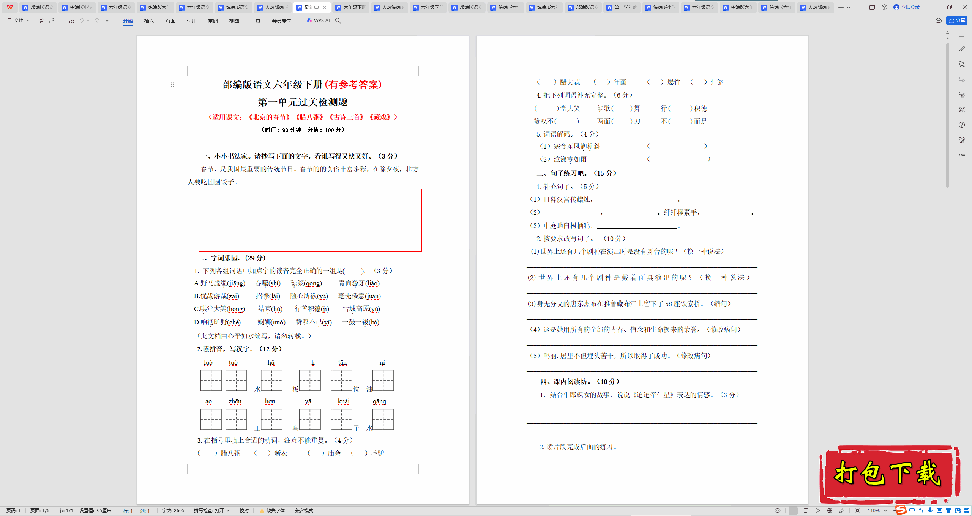The height and width of the screenshot is (516, 972).
Task: Click the pen edit icon in right sidebar
Action: pos(962,49)
